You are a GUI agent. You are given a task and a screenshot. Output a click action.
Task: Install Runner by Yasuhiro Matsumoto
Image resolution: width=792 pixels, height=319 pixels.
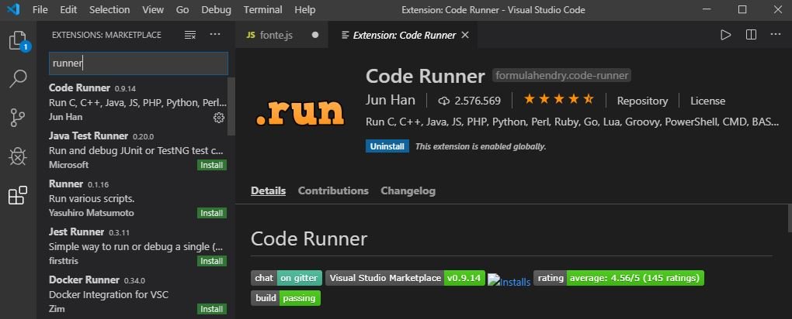[212, 213]
